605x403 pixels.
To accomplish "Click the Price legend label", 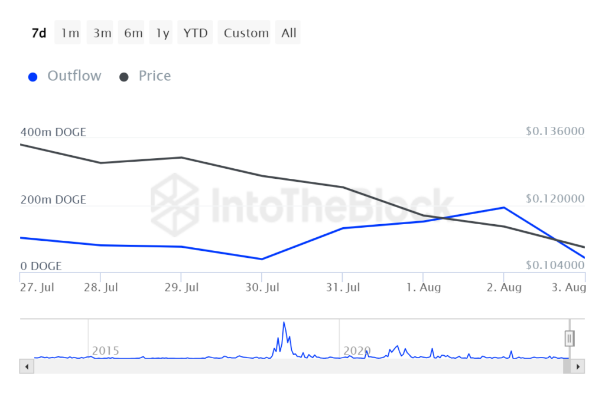I will click(x=155, y=76).
